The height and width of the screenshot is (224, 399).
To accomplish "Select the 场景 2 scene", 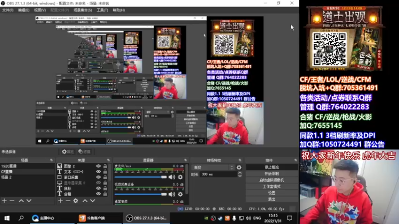I will (x=27, y=177).
